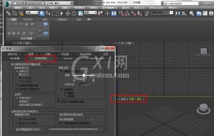The height and width of the screenshot is (136, 214).
Task: Toggle the 2.5D Snaps magnet icon
Action: coord(121,13)
